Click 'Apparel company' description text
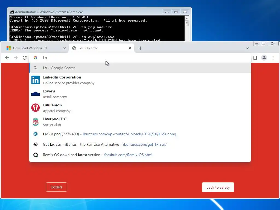This screenshot has height=210, width=280. click(57, 111)
